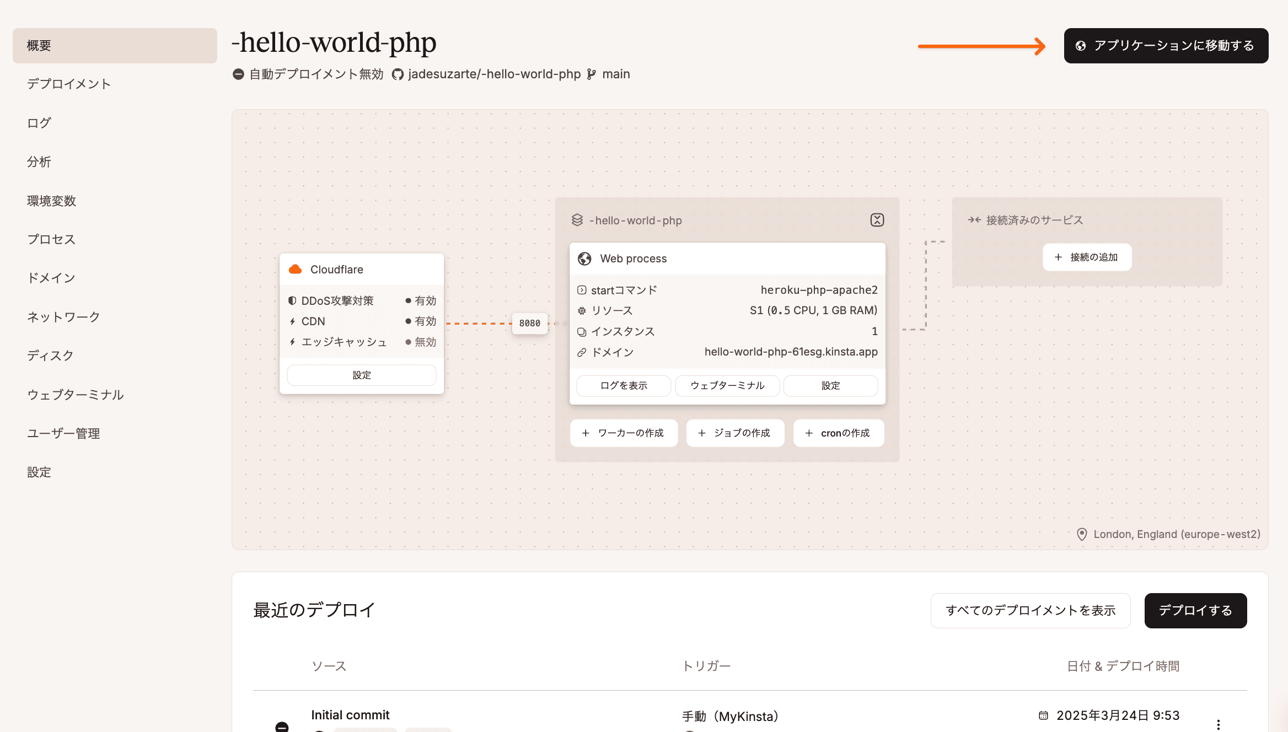Click the branch icon next to main
This screenshot has height=732, width=1288.
click(x=592, y=74)
